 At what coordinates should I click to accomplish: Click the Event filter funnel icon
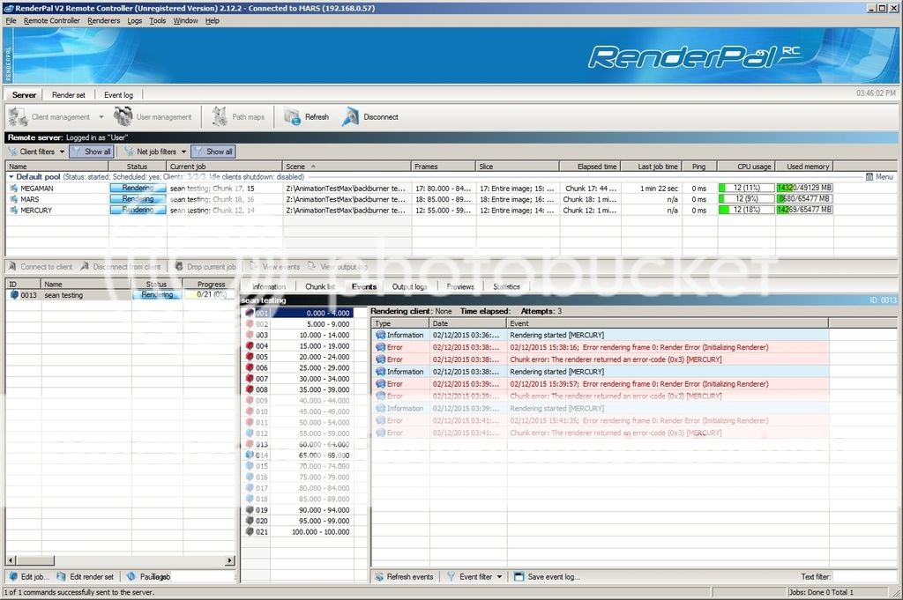pyautogui.click(x=451, y=576)
